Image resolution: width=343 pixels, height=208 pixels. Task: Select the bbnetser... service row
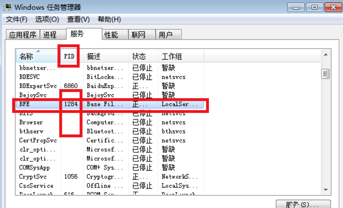tap(110, 68)
